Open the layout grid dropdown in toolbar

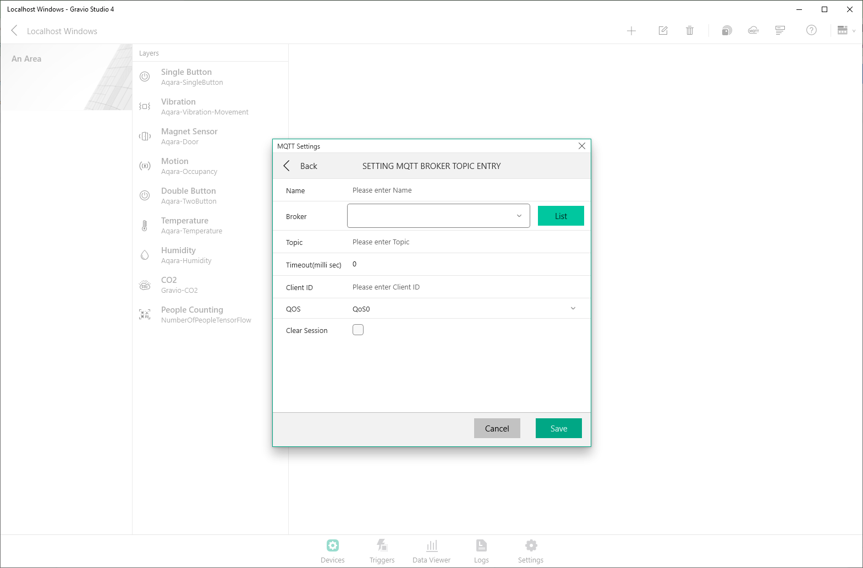(846, 30)
